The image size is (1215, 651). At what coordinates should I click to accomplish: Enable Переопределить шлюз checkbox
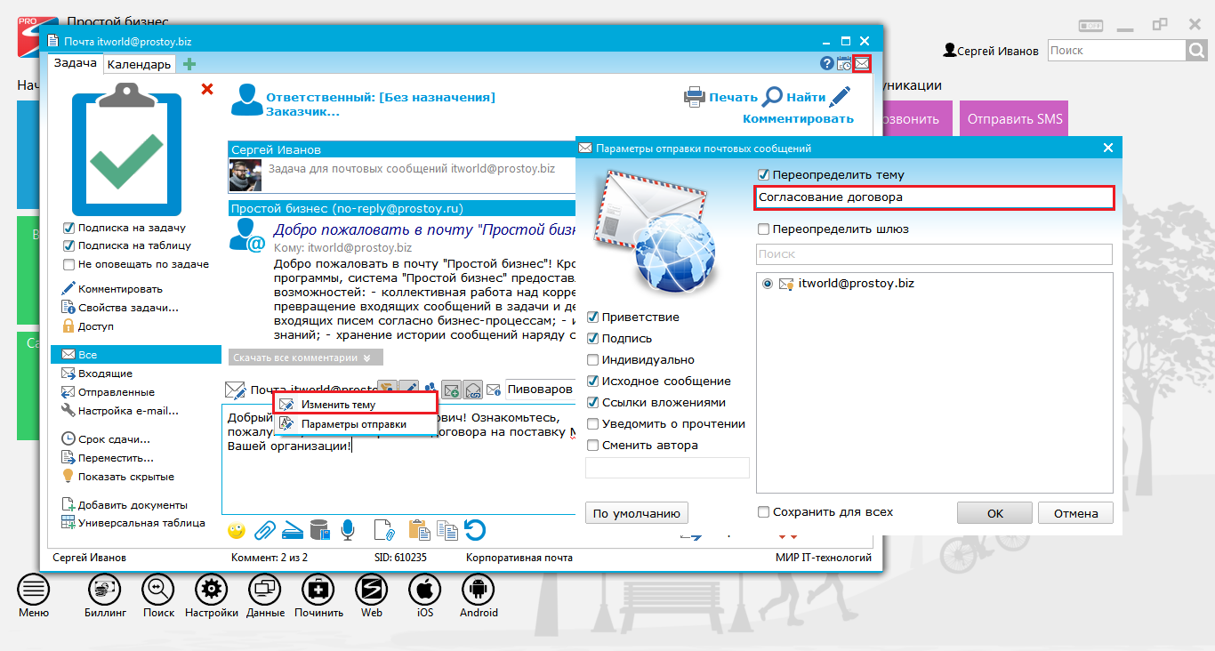coord(762,229)
